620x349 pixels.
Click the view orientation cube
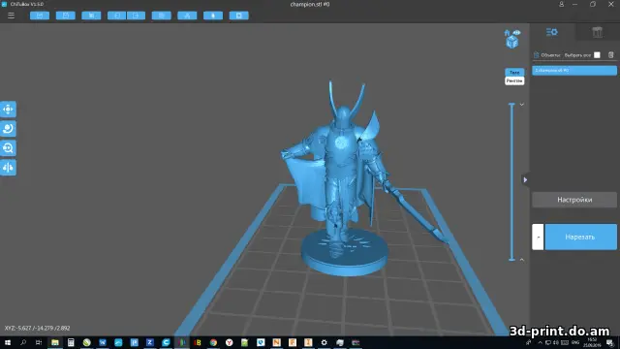pyautogui.click(x=512, y=43)
